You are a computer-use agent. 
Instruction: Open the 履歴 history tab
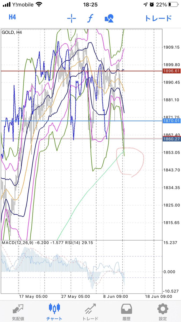pos(126,312)
